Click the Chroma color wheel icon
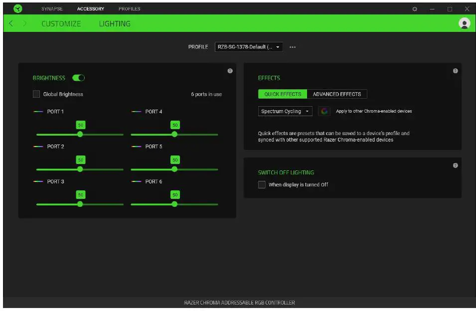The image size is (476, 311). click(x=324, y=111)
